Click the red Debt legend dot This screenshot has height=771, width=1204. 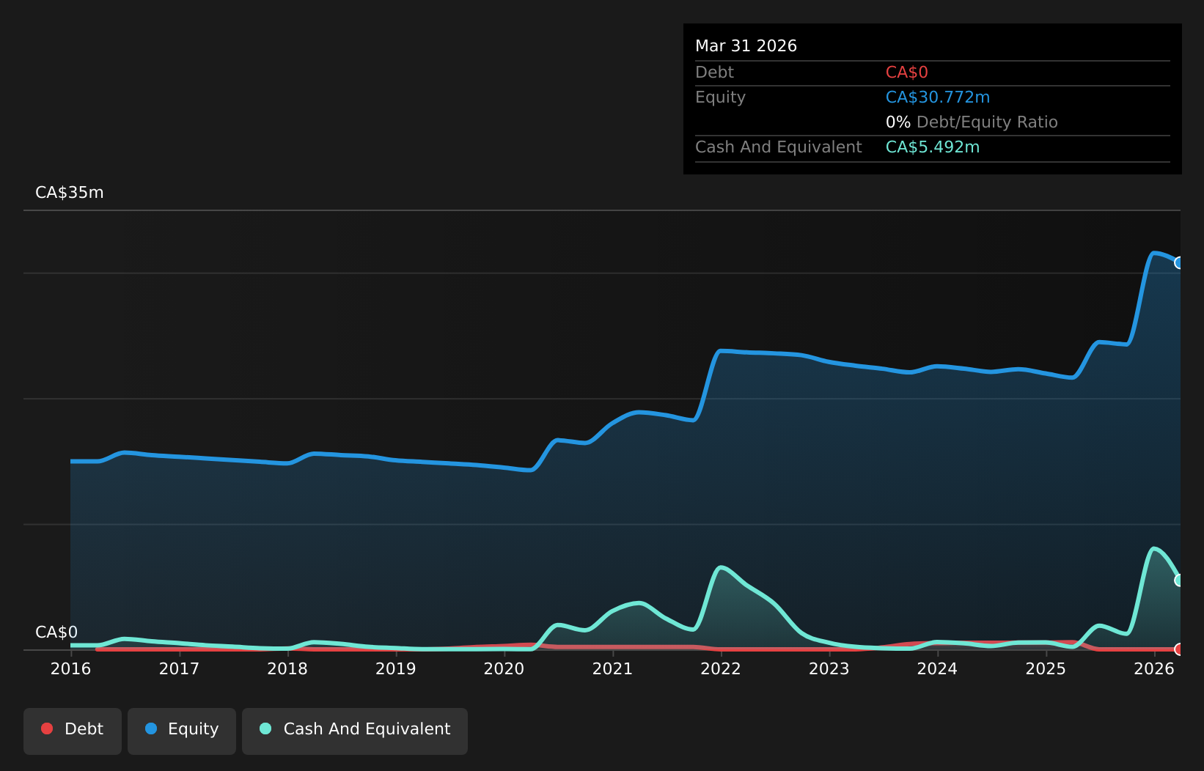47,728
